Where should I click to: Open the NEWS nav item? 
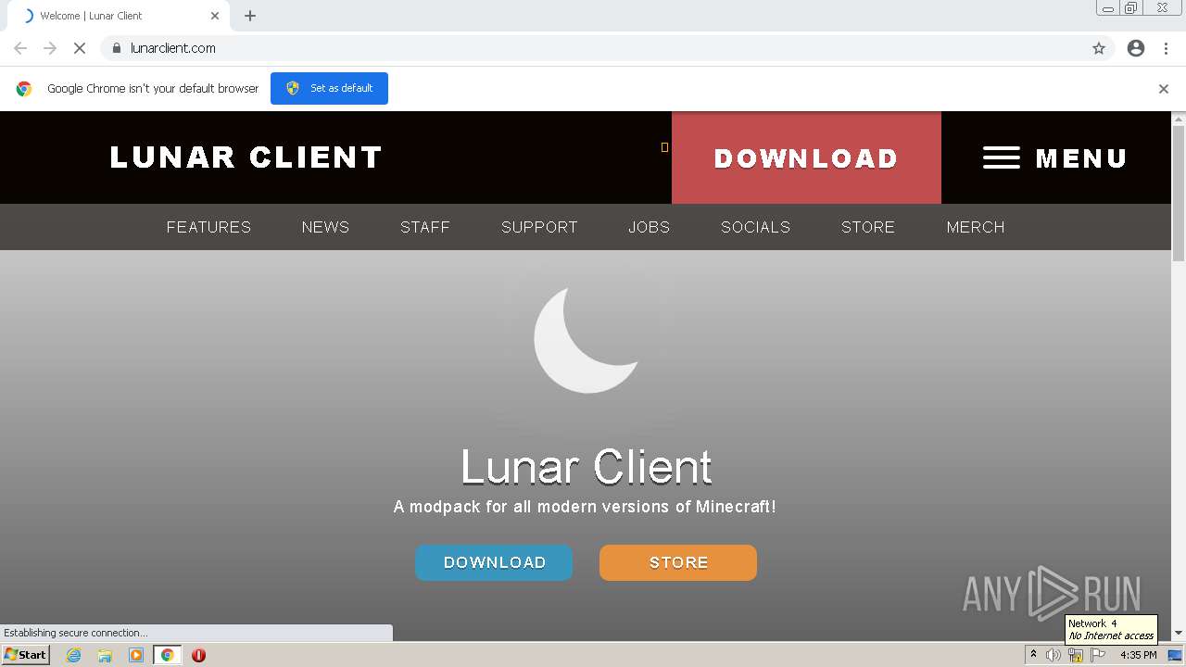tap(325, 227)
